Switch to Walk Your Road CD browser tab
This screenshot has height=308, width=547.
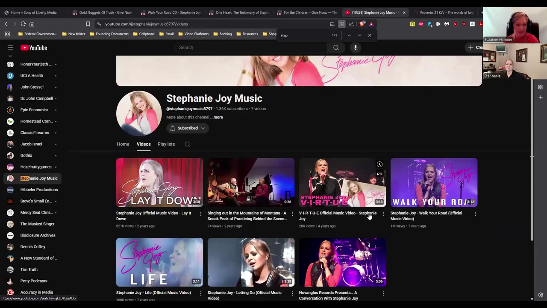click(x=171, y=12)
